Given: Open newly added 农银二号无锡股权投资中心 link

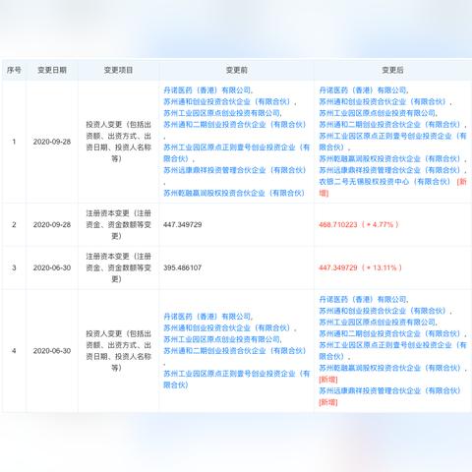Looking at the screenshot, I should pyautogui.click(x=385, y=182).
